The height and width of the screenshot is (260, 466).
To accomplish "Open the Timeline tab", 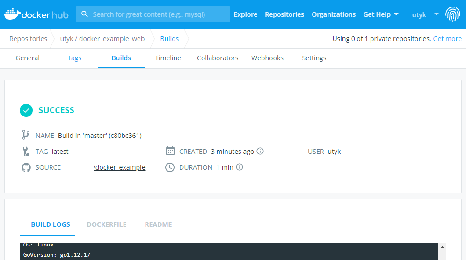I will tap(168, 58).
